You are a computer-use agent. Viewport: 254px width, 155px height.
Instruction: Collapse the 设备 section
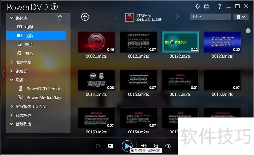click(x=12, y=80)
